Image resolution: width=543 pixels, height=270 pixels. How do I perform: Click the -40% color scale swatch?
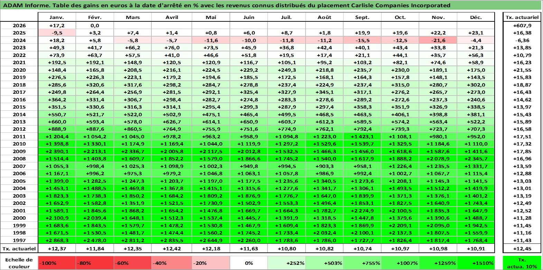tap(172, 263)
